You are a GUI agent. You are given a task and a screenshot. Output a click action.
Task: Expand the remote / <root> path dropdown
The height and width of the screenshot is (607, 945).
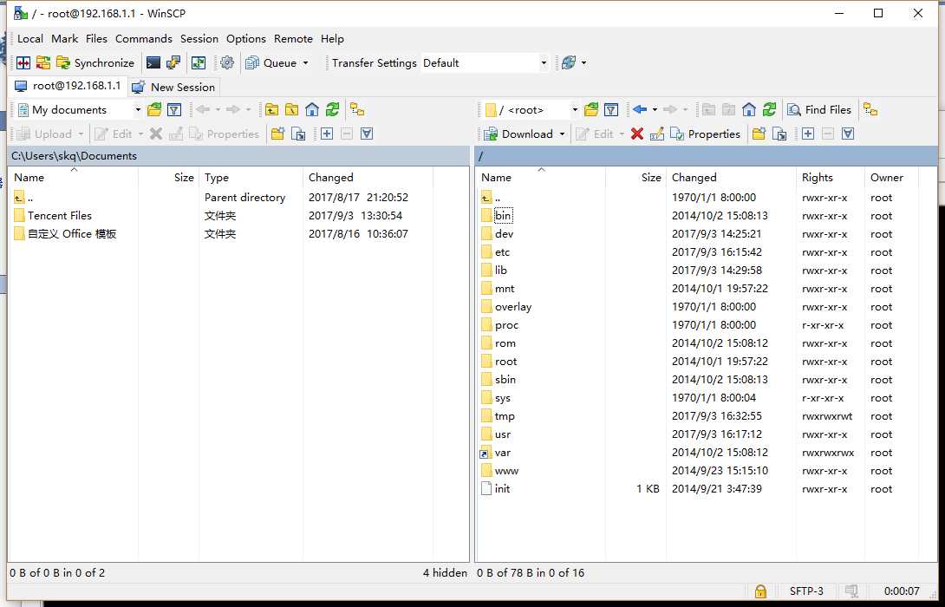574,110
